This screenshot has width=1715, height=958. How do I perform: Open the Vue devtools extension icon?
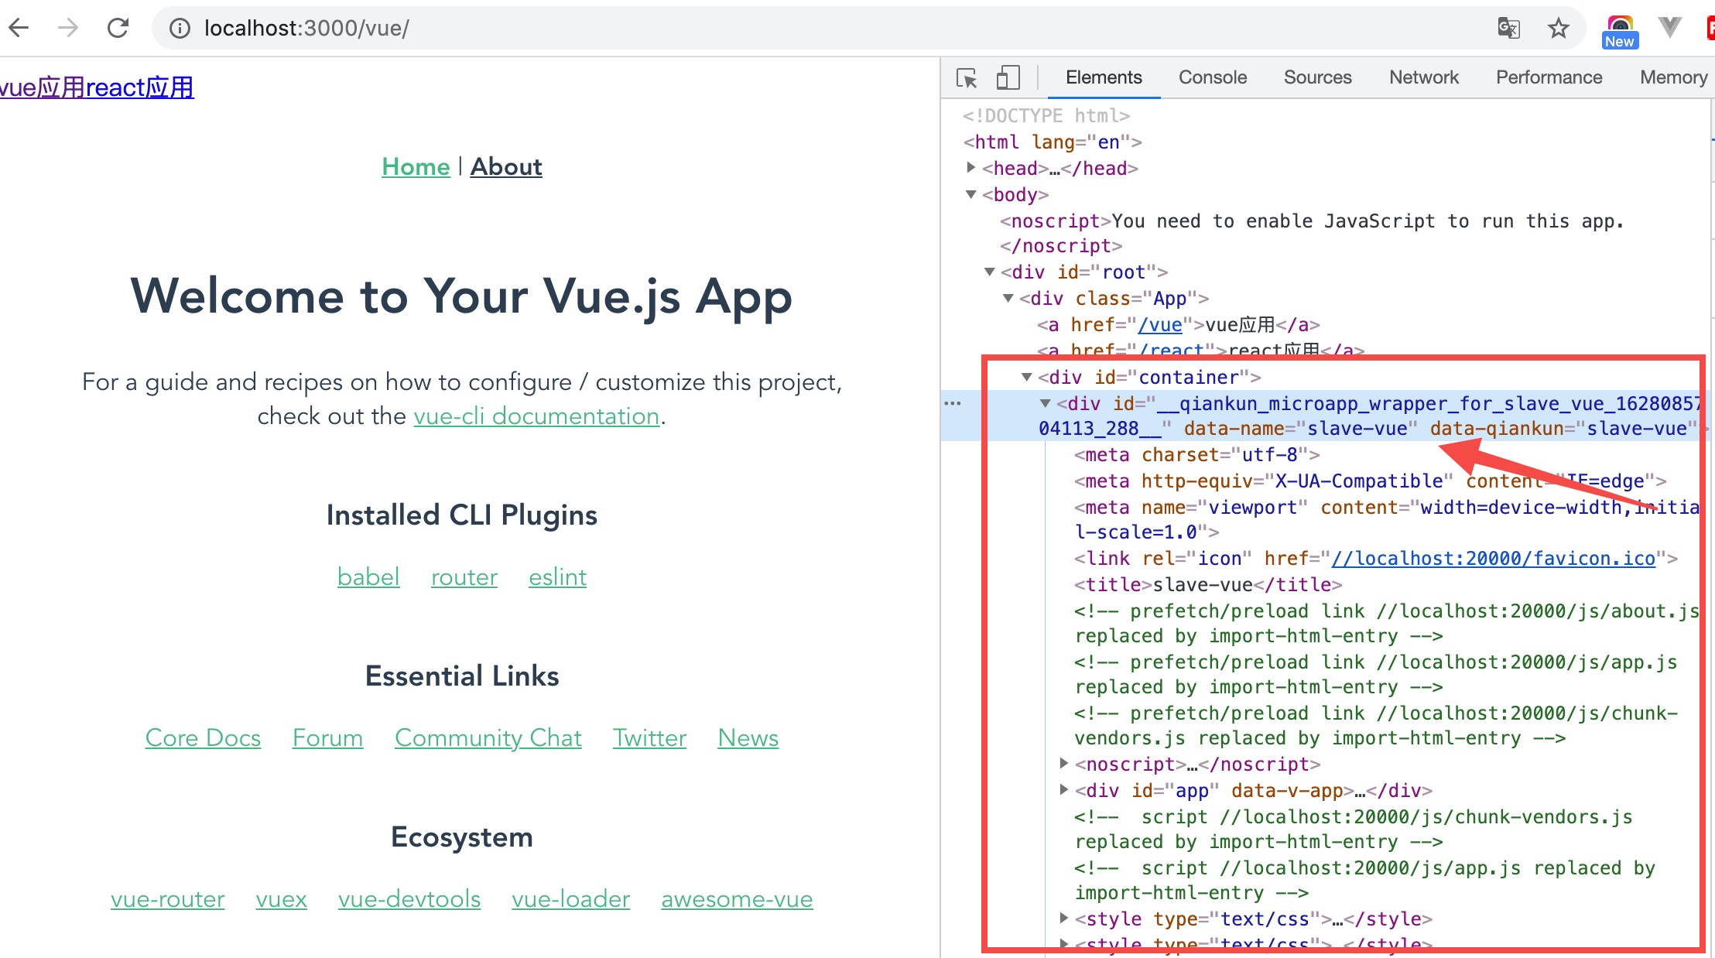1670,29
